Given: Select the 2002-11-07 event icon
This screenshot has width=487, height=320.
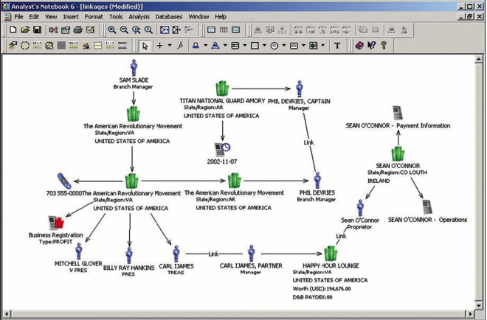Looking at the screenshot, I should pos(222,150).
